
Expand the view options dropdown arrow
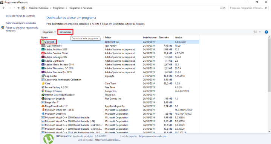click(260, 32)
